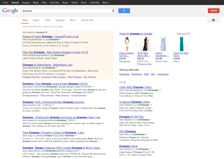Screen dimensions: 224x159
Task: Click the Google logo
Action: (11, 11)
